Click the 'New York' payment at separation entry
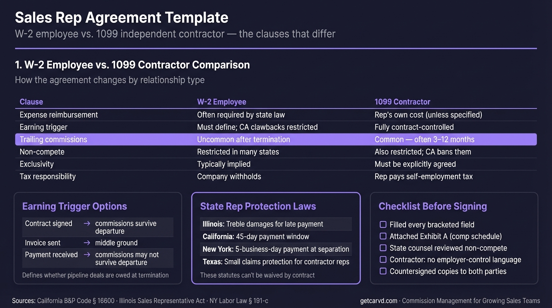552x308 pixels. pyautogui.click(x=276, y=249)
